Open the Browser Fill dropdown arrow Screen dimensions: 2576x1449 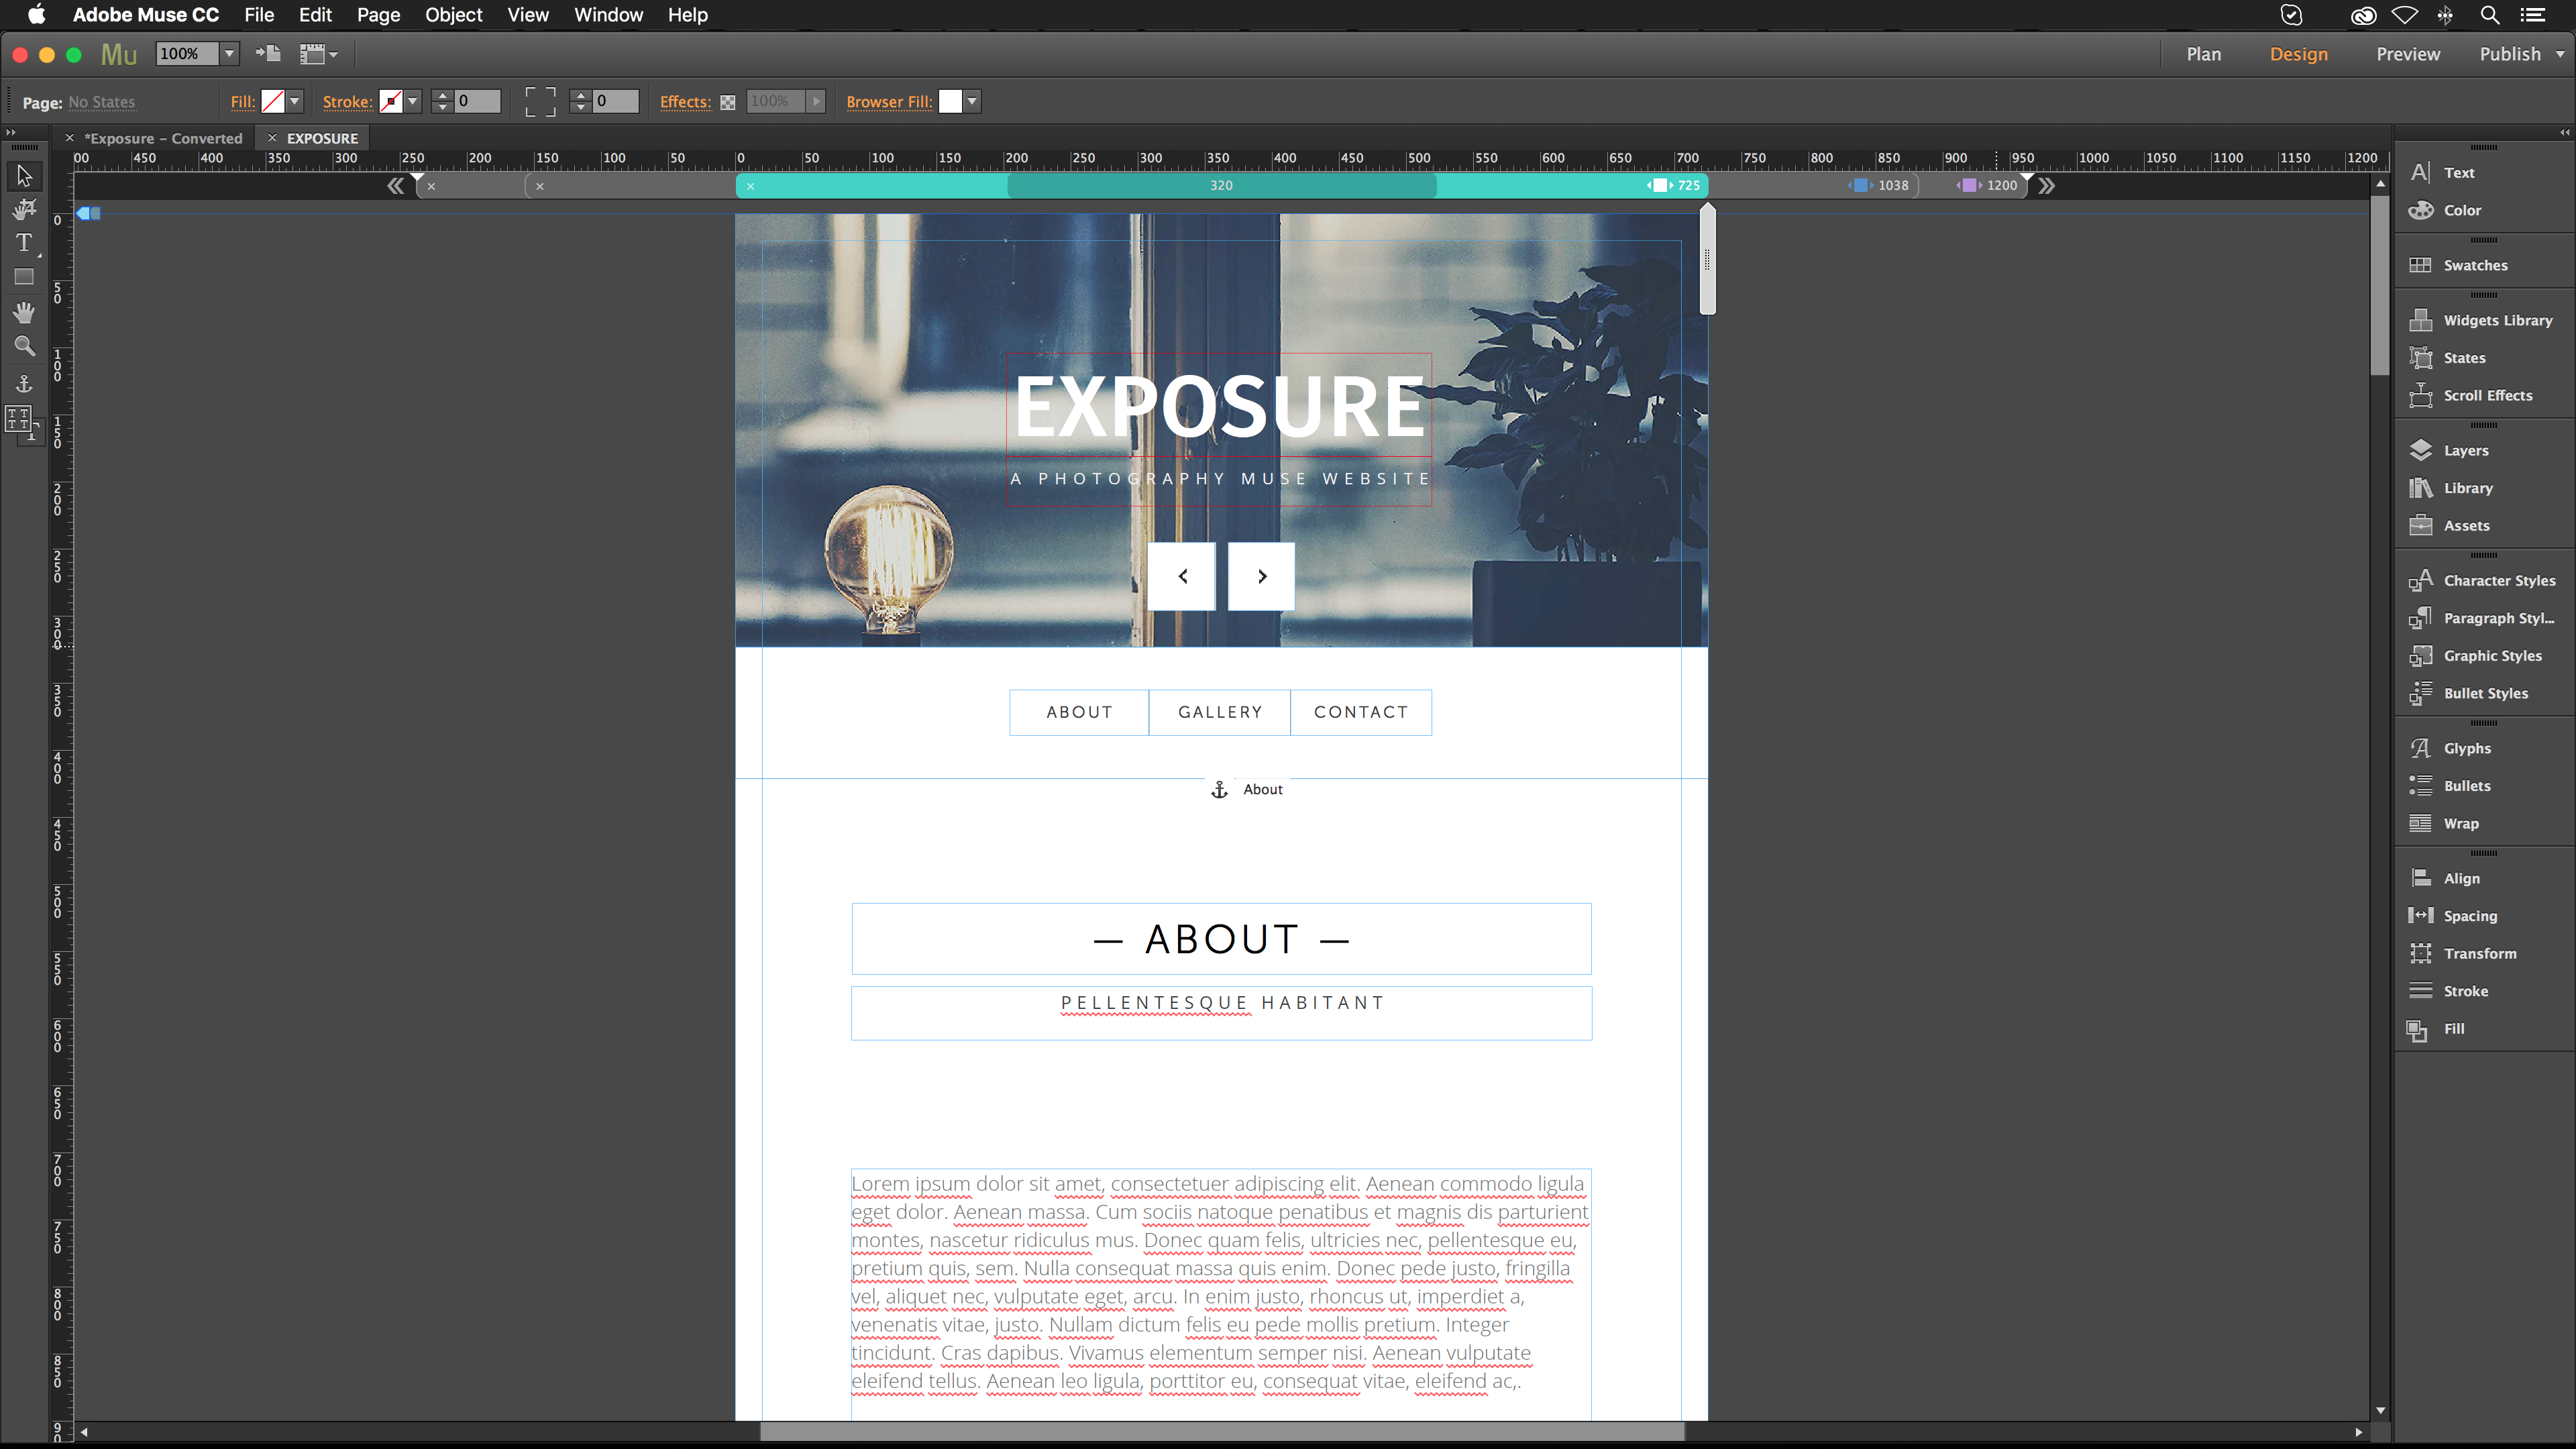pos(972,101)
